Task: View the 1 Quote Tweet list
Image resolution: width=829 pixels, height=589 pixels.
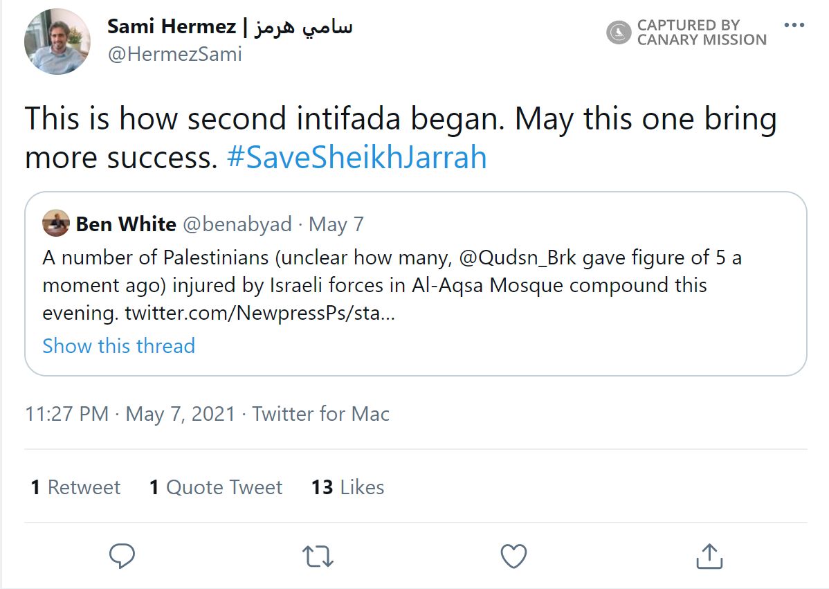Action: tap(215, 487)
